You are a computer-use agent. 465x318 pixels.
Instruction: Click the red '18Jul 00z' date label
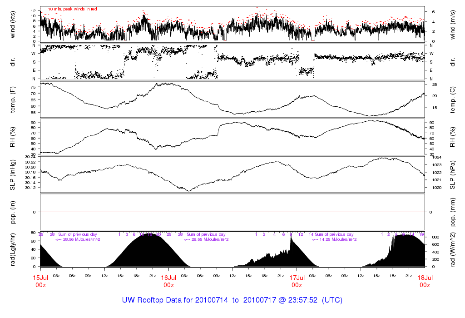(425, 281)
